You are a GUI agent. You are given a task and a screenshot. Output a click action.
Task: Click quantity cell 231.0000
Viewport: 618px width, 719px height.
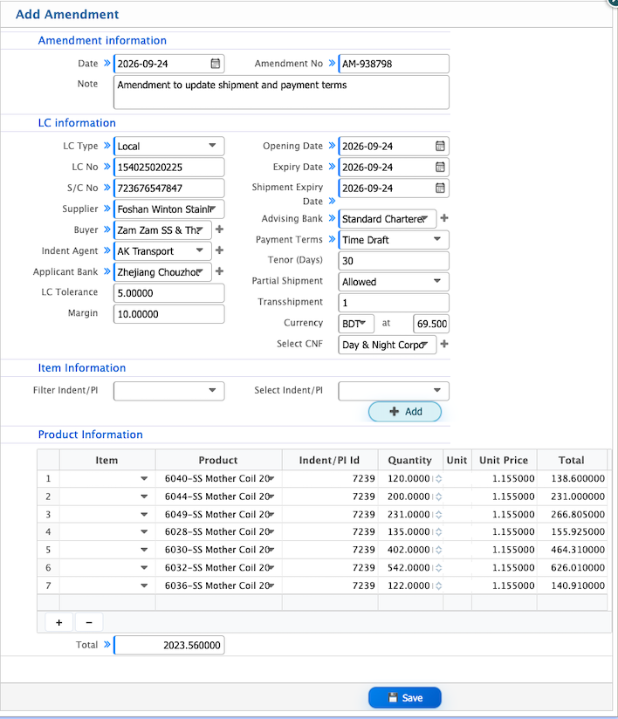point(409,515)
